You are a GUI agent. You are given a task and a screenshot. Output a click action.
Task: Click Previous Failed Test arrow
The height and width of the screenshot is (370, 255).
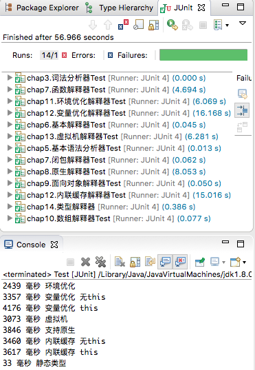(108, 25)
